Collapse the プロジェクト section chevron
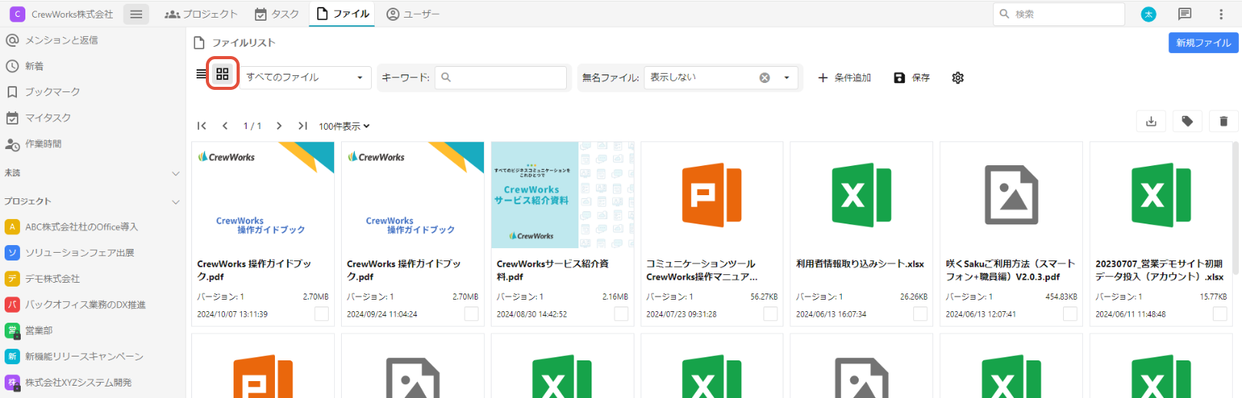Image resolution: width=1242 pixels, height=398 pixels. [x=175, y=201]
